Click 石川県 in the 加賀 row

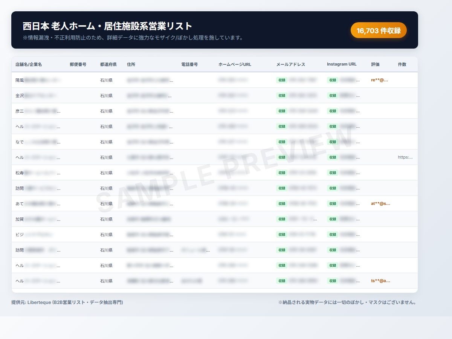[106, 219]
